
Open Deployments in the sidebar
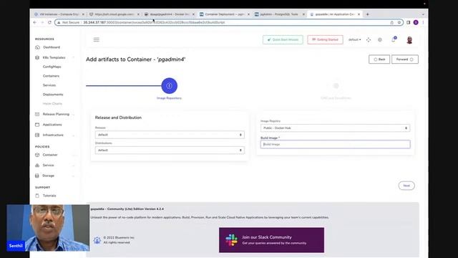click(53, 95)
